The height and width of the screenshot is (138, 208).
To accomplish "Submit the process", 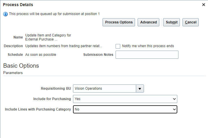I will click(x=171, y=22).
